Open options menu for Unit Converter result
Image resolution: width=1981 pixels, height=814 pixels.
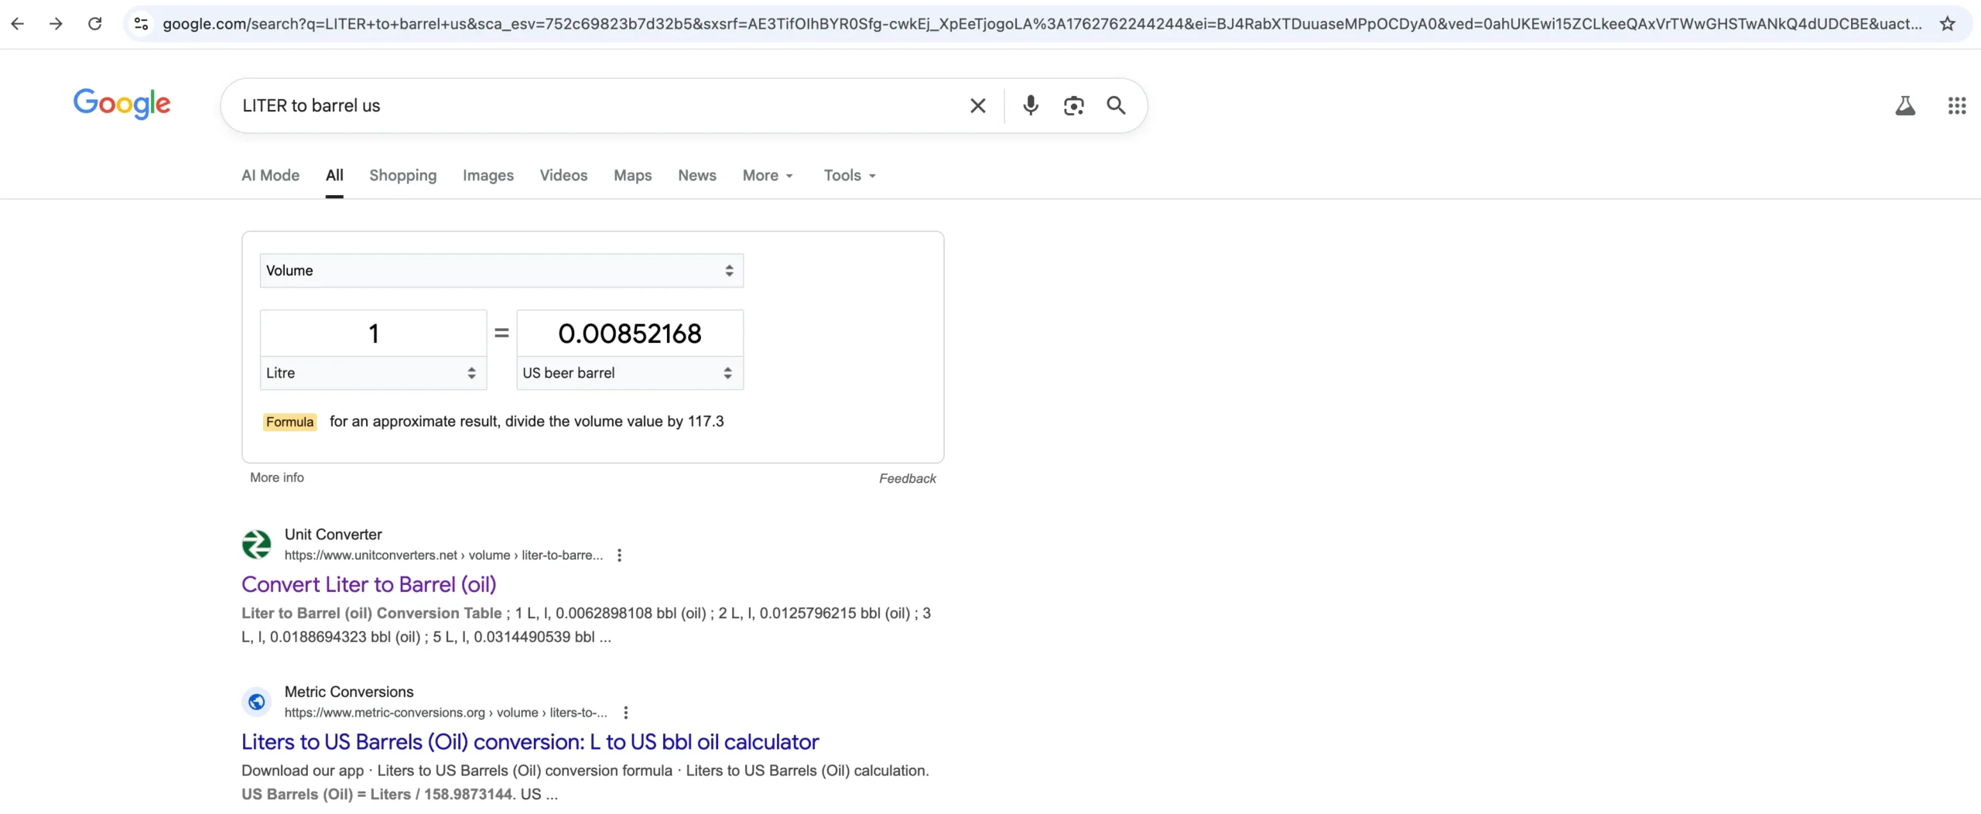tap(619, 556)
